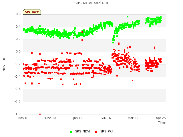The height and width of the screenshot is (137, 183).
Task: Click the 'Jan 13' x-axis label
Action: 78,118
